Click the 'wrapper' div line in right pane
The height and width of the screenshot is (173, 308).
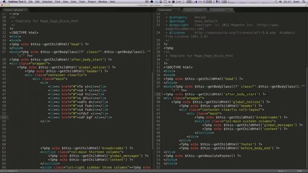tap(184, 98)
